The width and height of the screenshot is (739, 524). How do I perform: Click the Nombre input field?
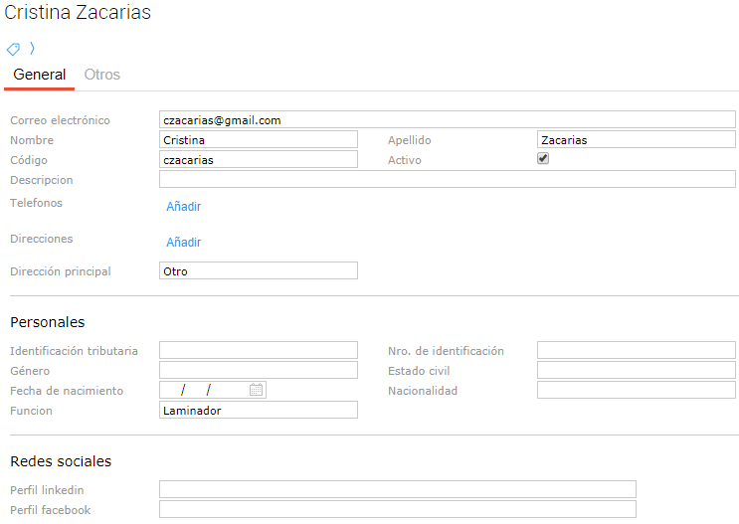click(258, 140)
